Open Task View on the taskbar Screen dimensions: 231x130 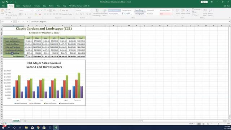click(20, 127)
